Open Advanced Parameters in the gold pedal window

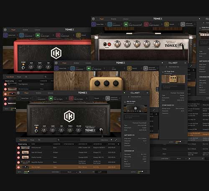click(x=145, y=68)
